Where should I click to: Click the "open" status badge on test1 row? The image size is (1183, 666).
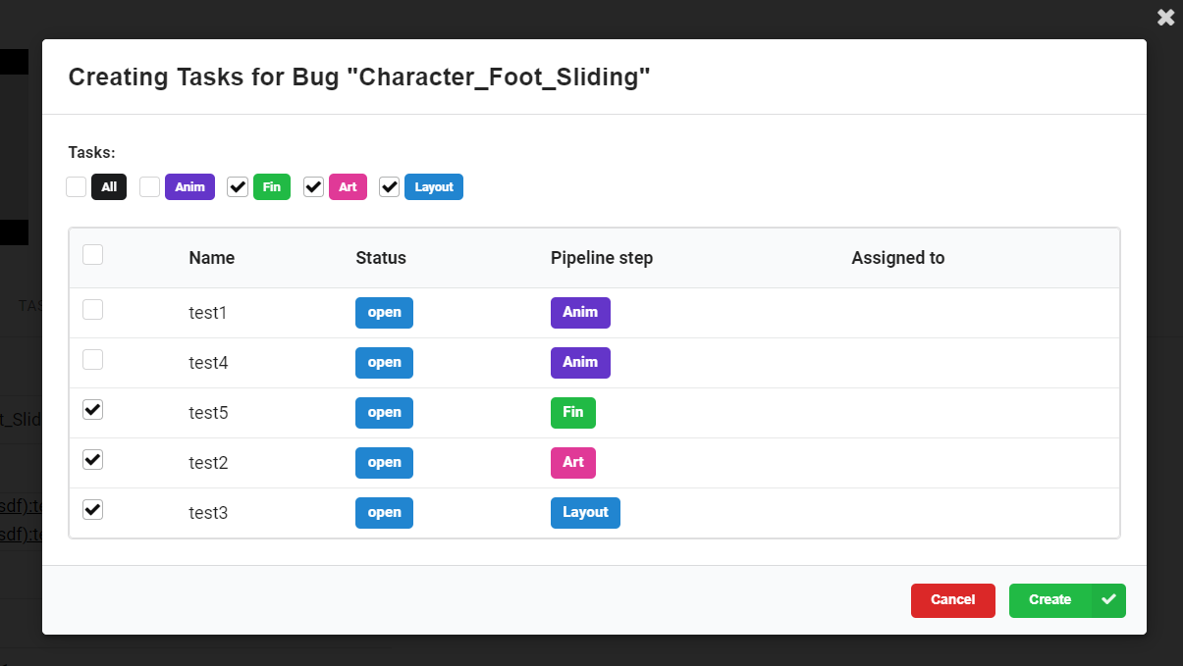click(x=384, y=312)
